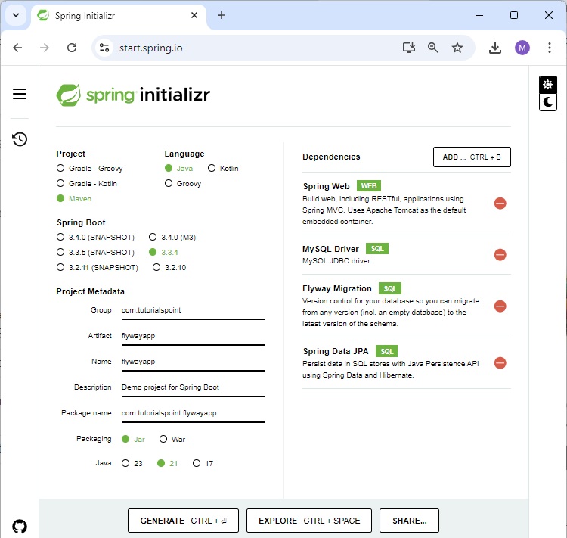Image resolution: width=567 pixels, height=538 pixels.
Task: Select Spring Boot 3.4.0 (M3)
Action: (172, 237)
